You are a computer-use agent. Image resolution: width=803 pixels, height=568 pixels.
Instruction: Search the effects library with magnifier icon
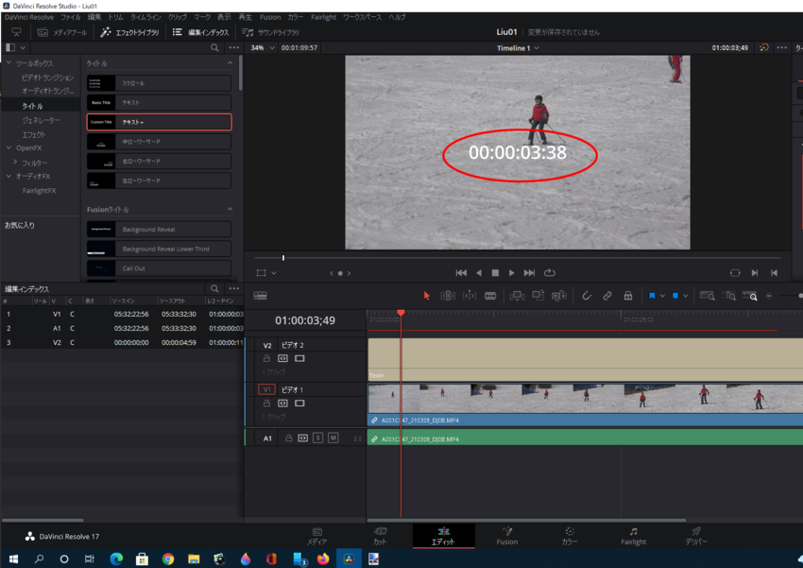point(214,47)
